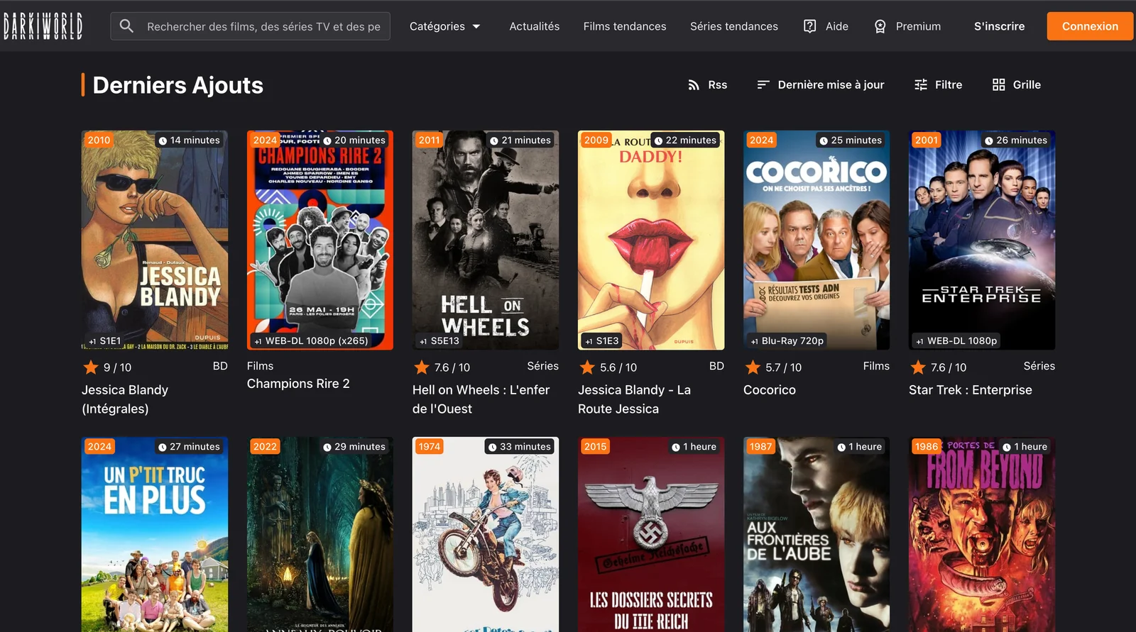This screenshot has width=1136, height=632.
Task: Click the S'inscrire link
Action: click(x=999, y=26)
